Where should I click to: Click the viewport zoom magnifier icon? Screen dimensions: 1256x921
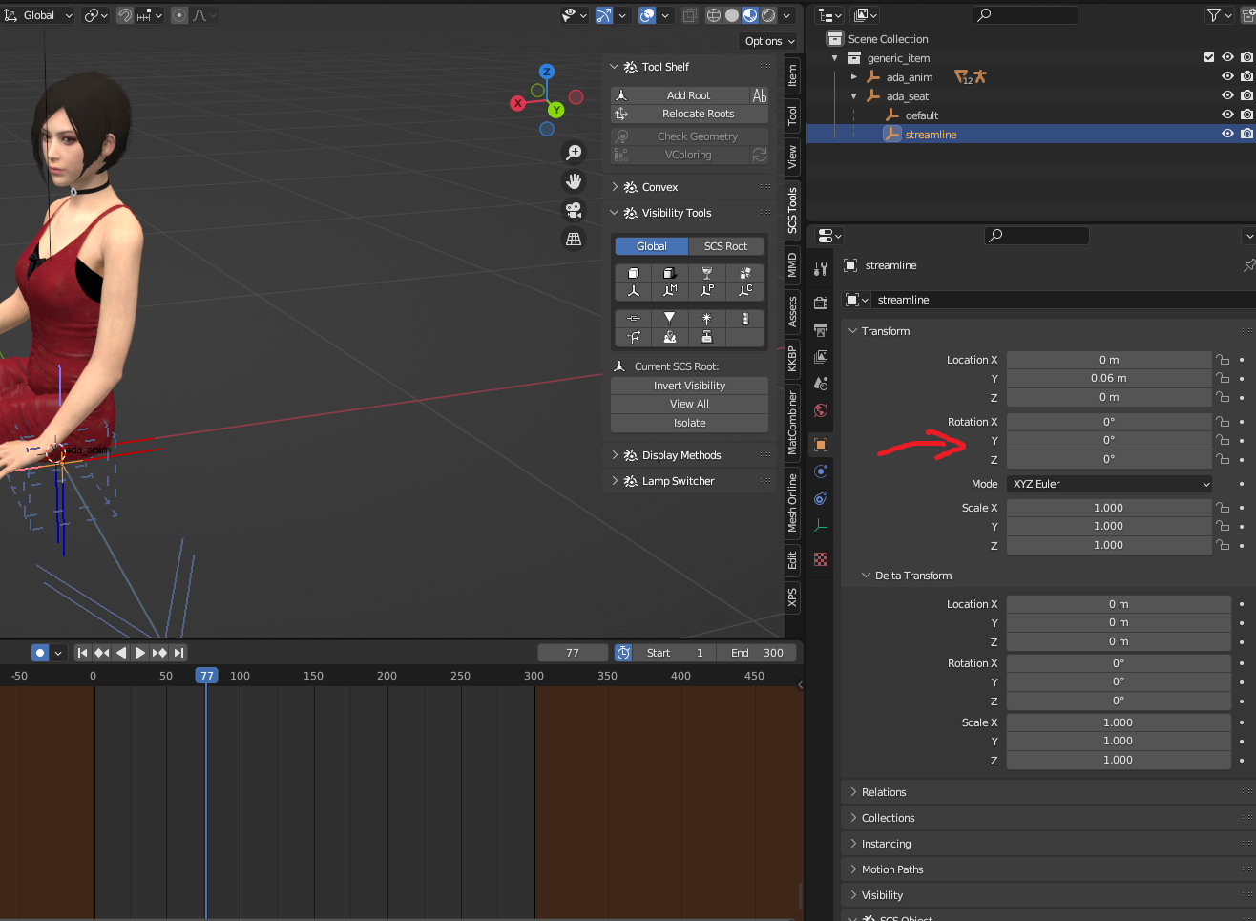(574, 153)
